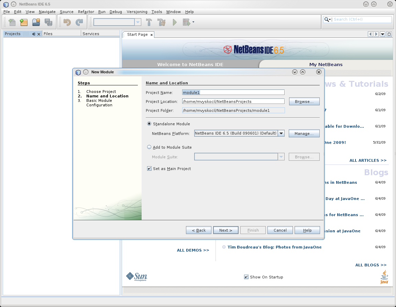The height and width of the screenshot is (307, 396).
Task: Minimize the Projects panel
Action: 34,34
